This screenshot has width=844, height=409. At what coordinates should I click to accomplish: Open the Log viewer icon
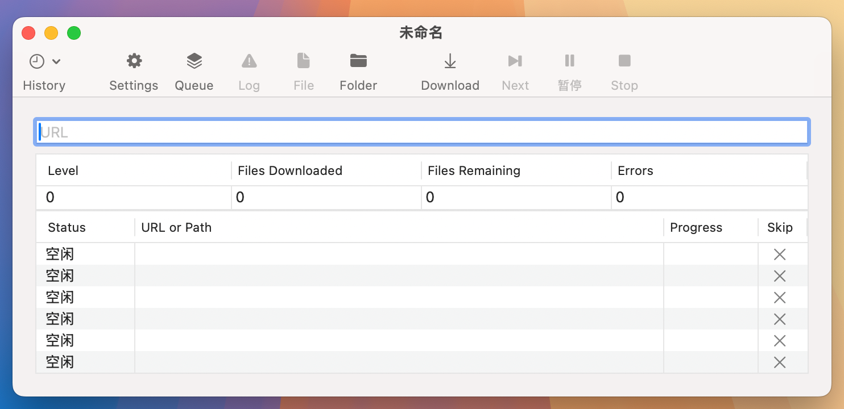point(249,60)
